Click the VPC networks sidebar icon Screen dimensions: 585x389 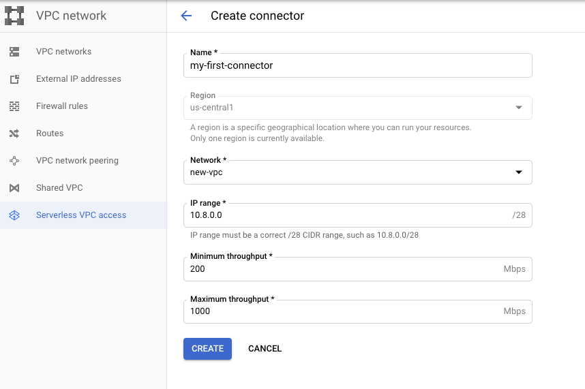click(14, 52)
